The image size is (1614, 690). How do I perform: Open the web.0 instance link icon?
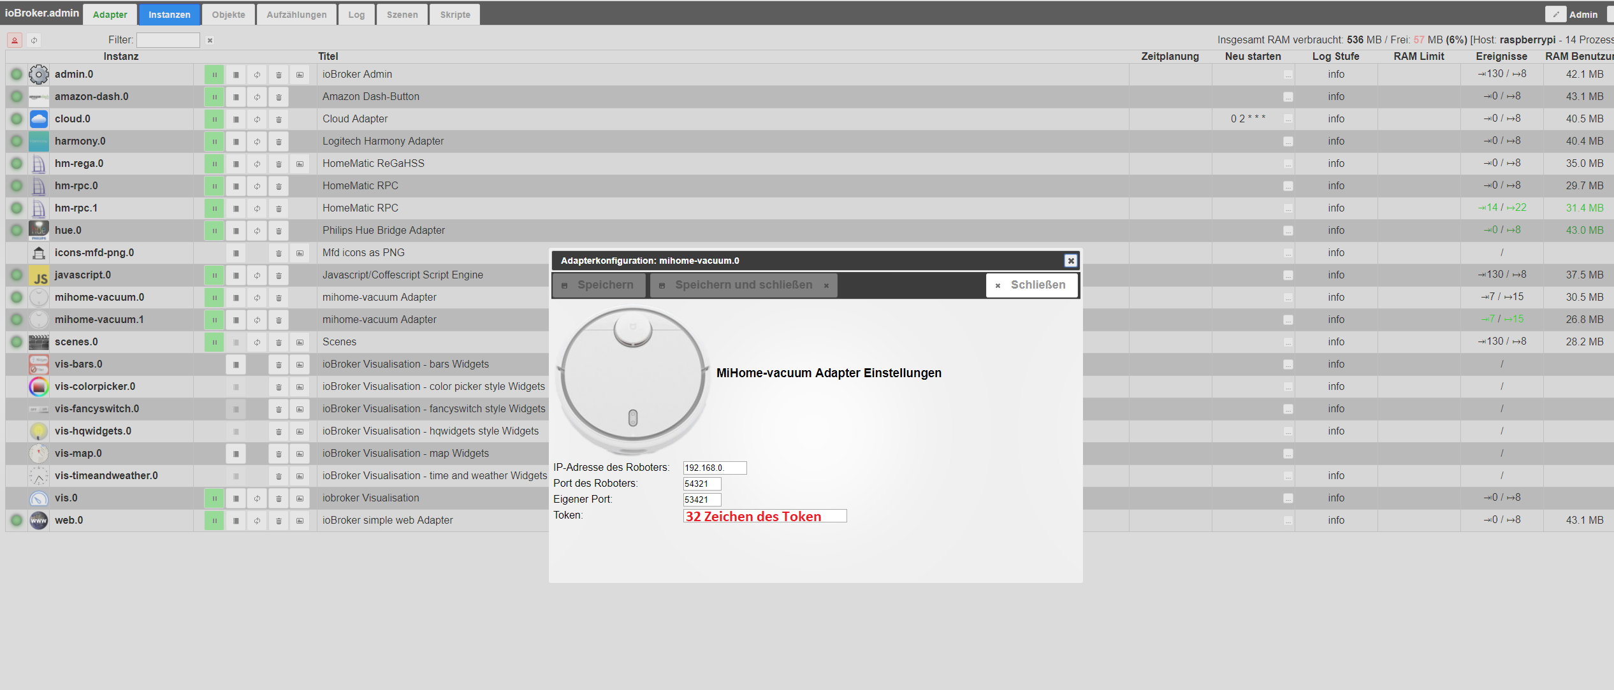pos(300,521)
